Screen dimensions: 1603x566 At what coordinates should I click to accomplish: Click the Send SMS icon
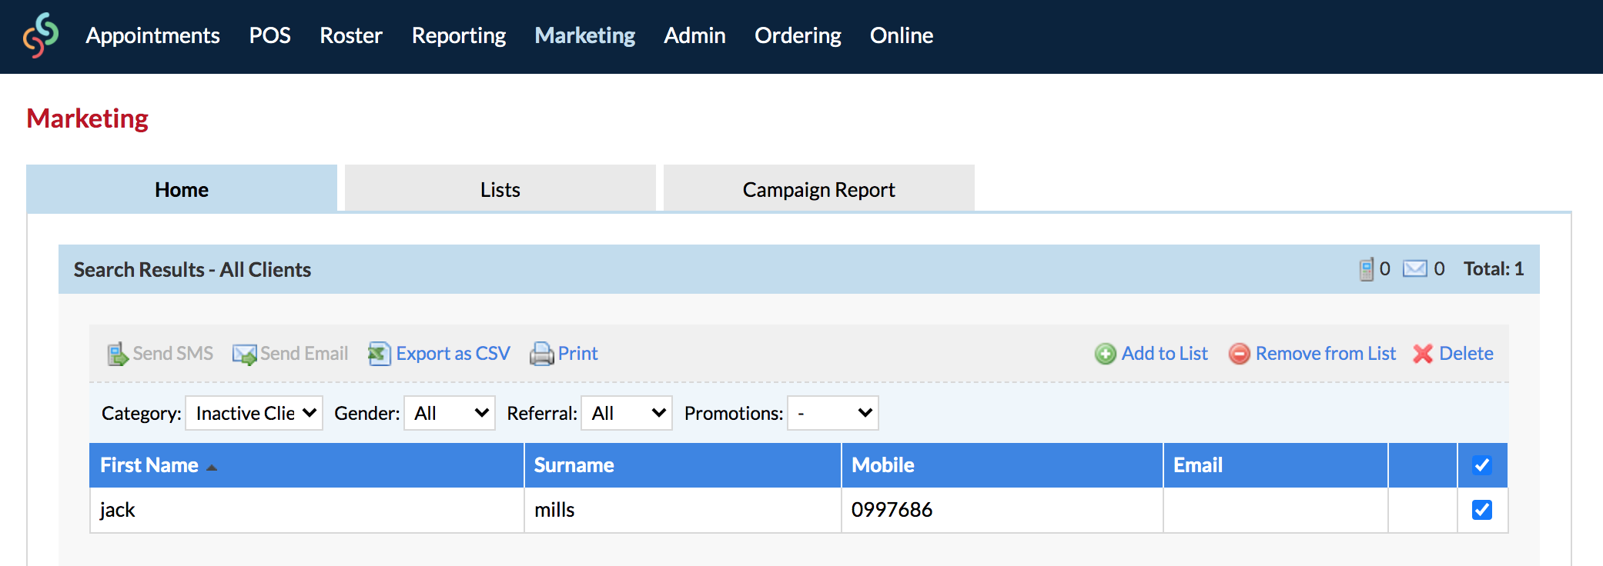[117, 354]
